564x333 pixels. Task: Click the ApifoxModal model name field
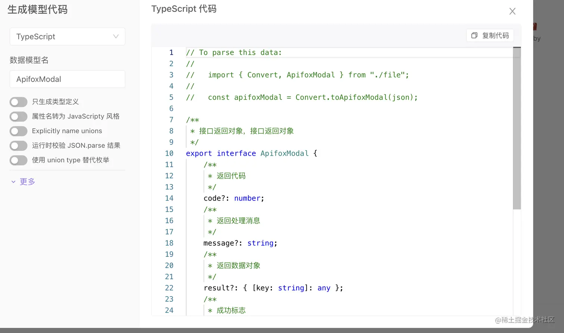68,79
